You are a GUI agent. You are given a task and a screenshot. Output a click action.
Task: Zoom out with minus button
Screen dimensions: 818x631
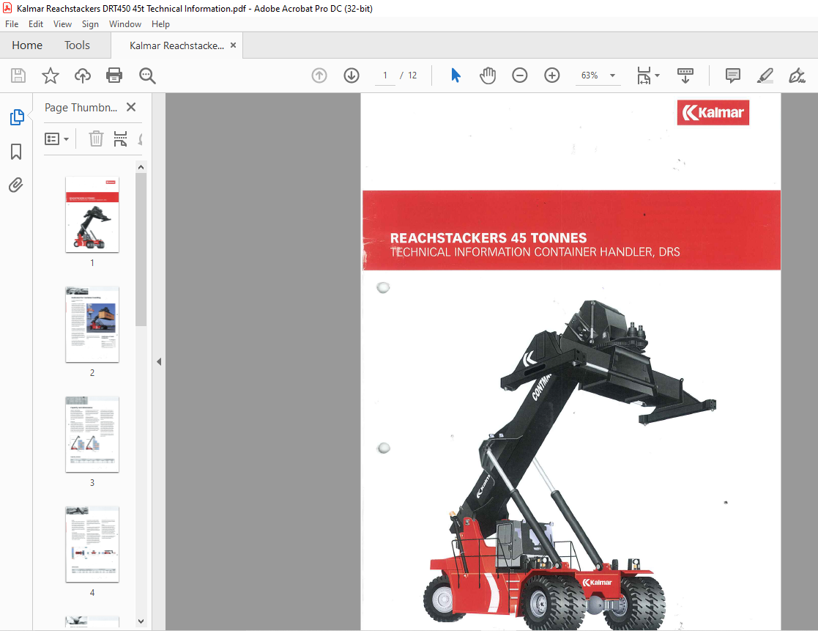(520, 75)
